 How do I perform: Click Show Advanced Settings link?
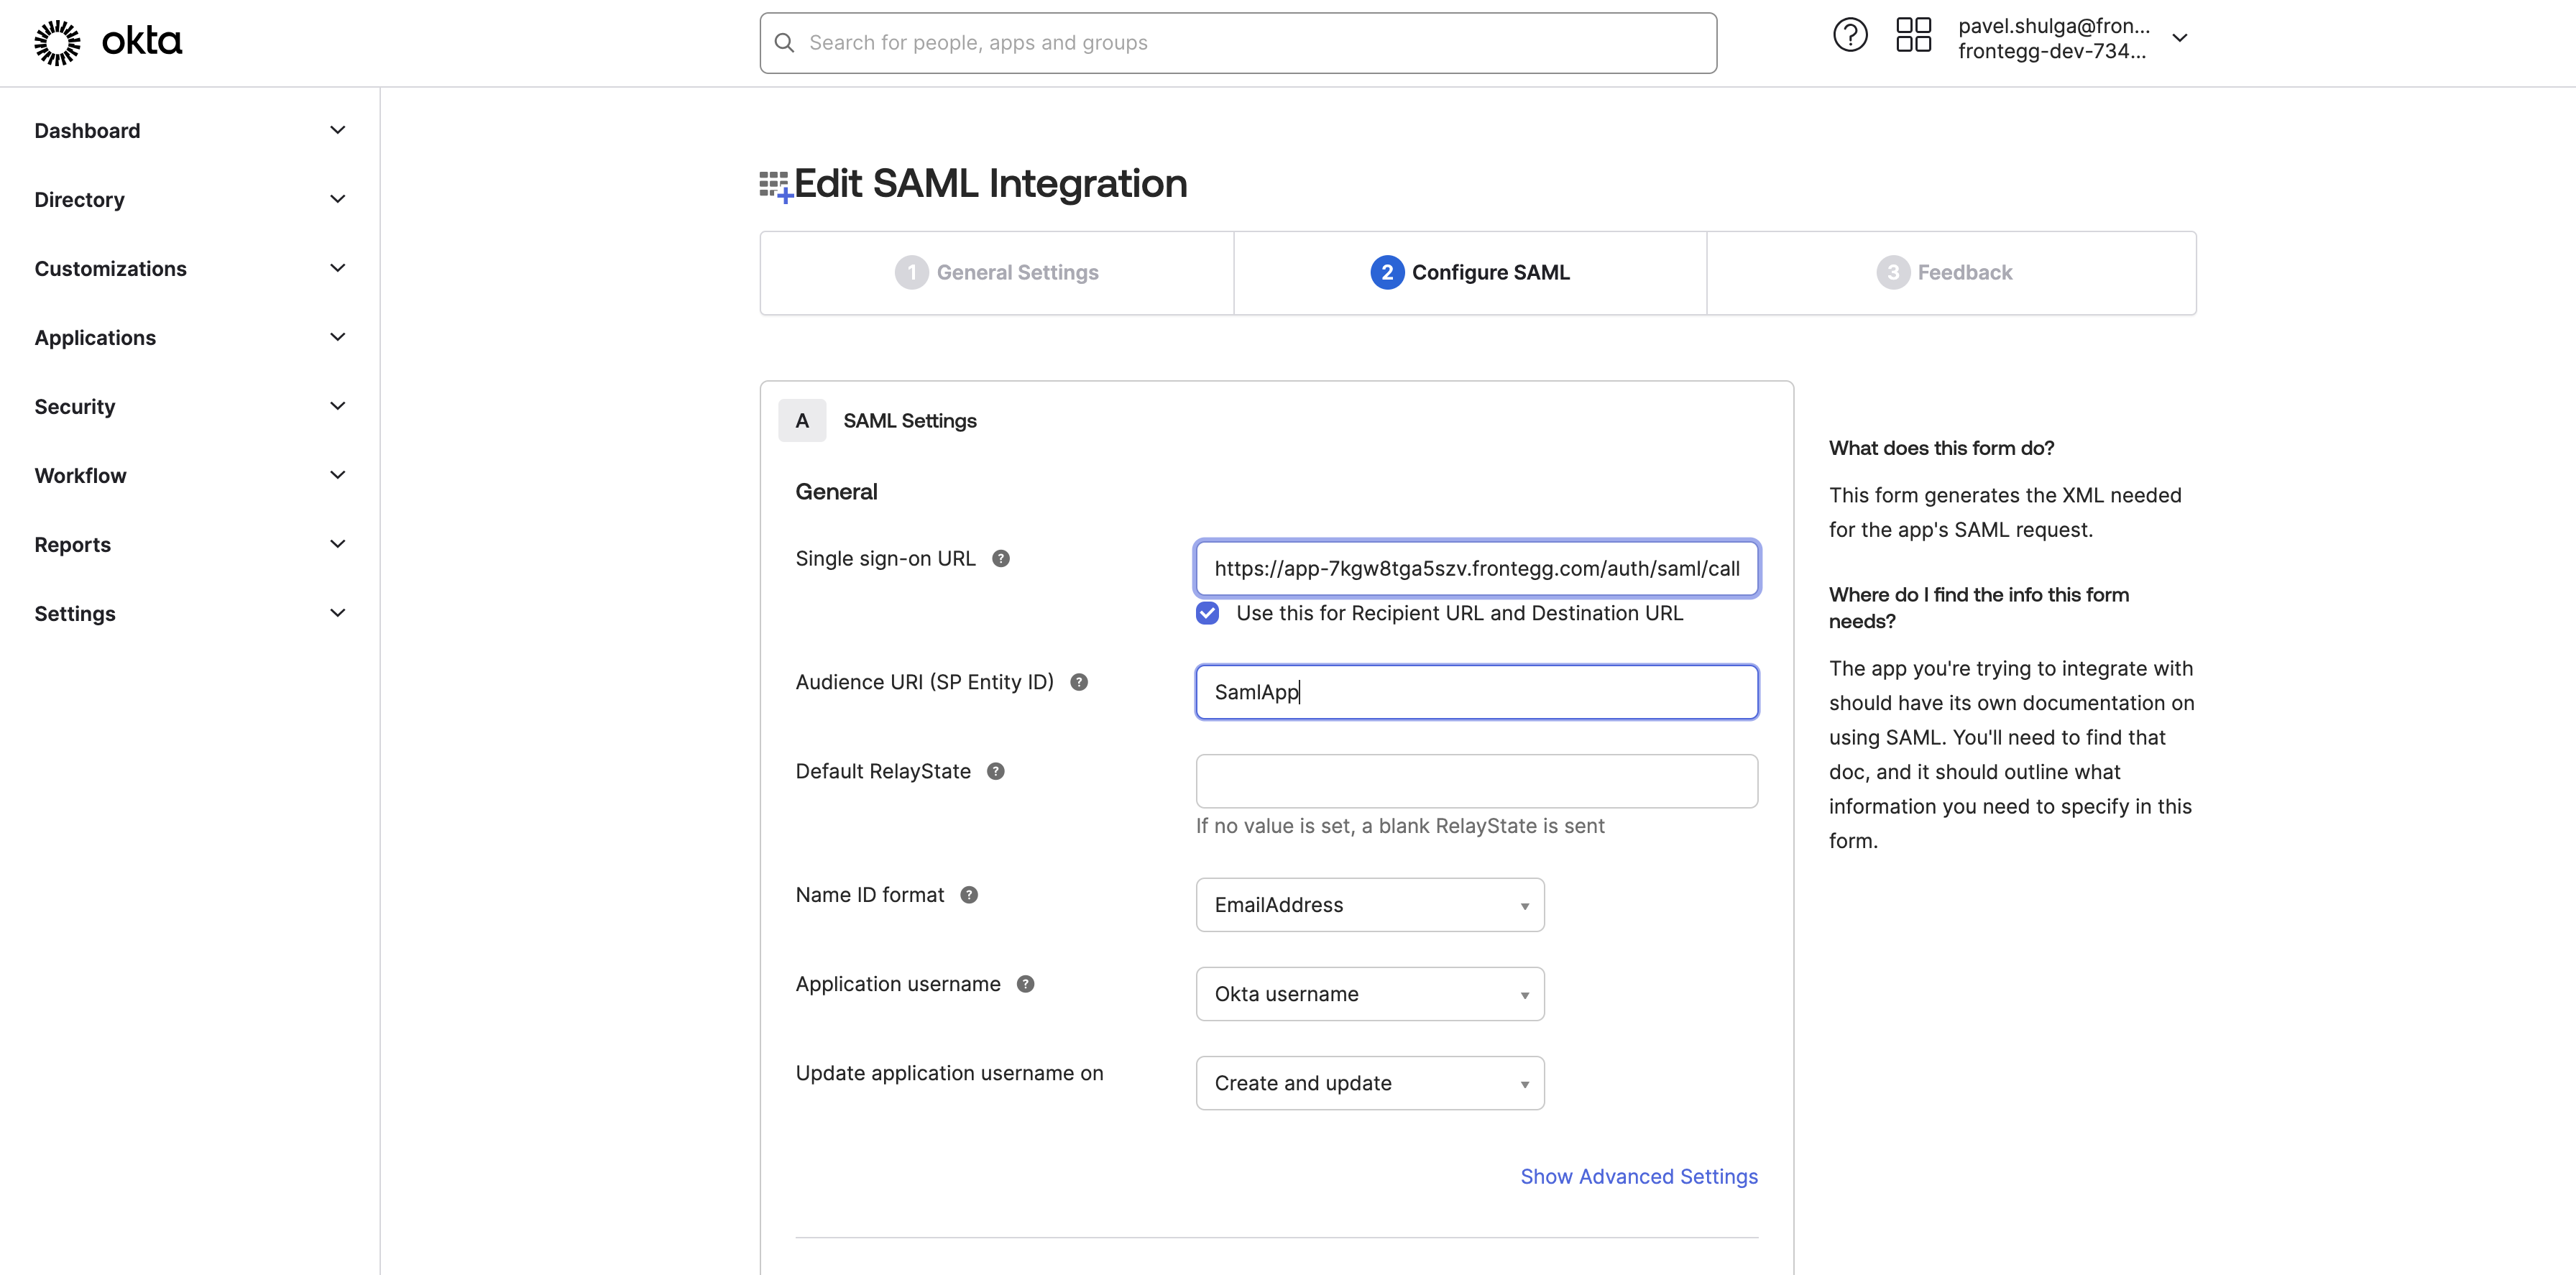[x=1638, y=1177]
